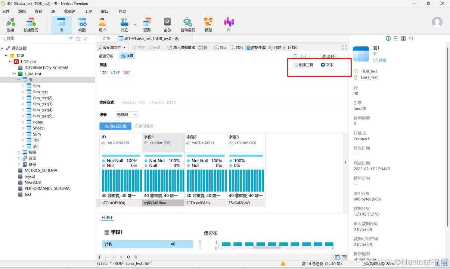Click the 退出分析 button
Viewport: 450px width, 269px height.
pyautogui.click(x=329, y=56)
